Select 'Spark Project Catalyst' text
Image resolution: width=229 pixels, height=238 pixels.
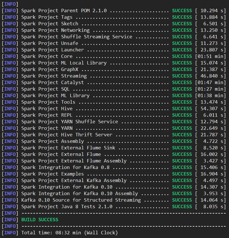click(x=52, y=83)
